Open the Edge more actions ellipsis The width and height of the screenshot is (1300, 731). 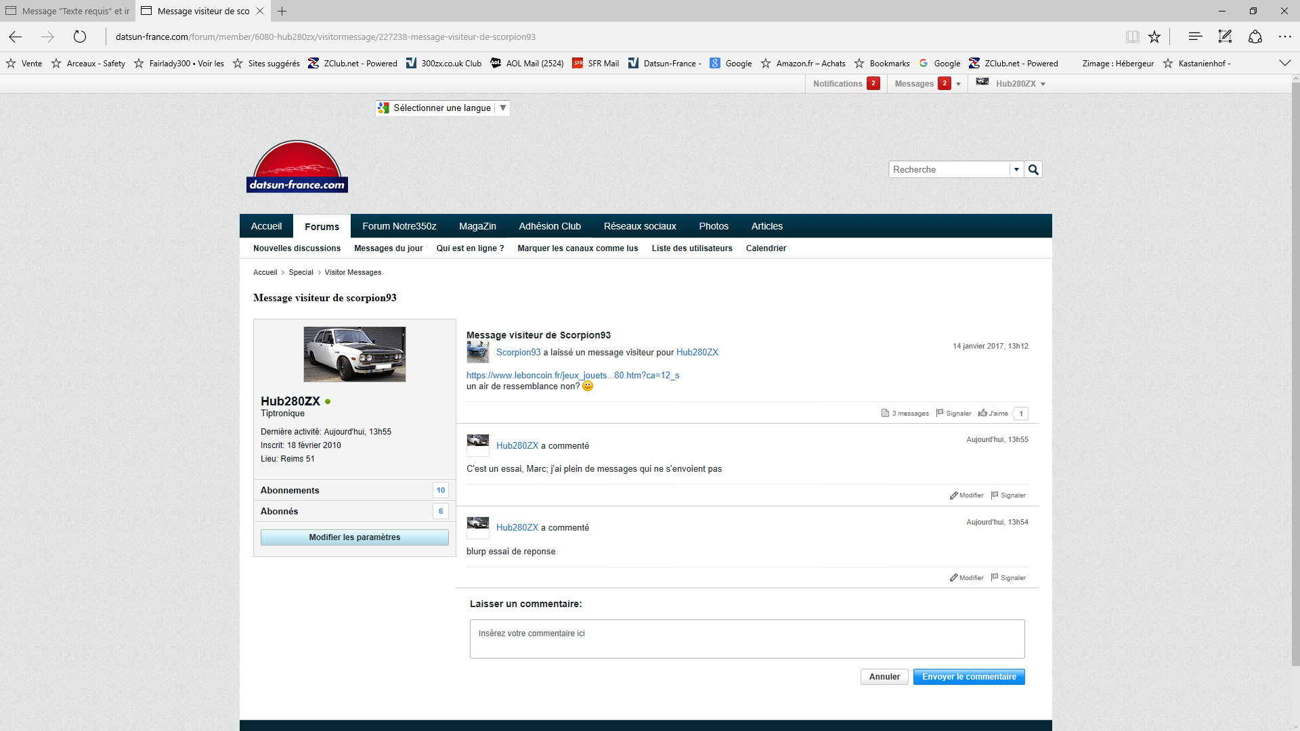pyautogui.click(x=1284, y=37)
